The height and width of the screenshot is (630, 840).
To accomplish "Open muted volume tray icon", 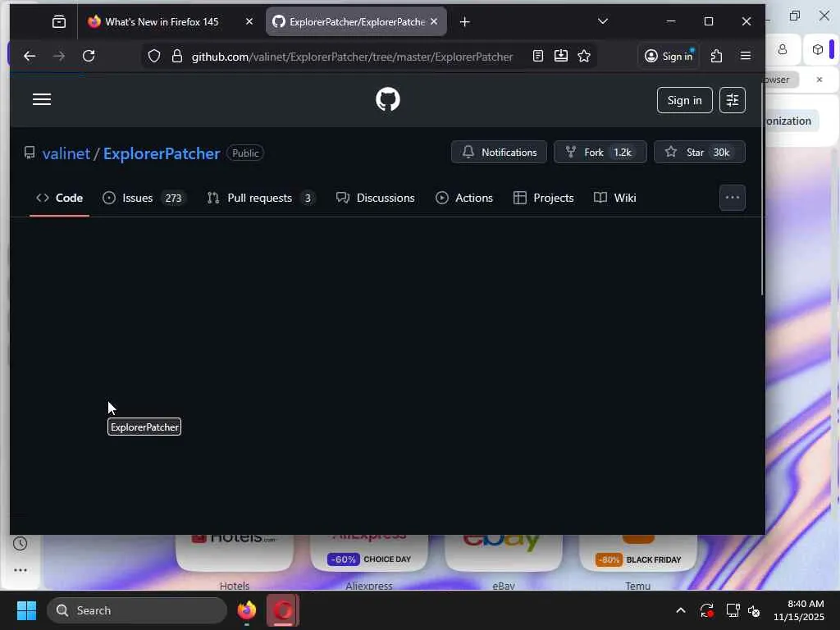I will (x=755, y=610).
